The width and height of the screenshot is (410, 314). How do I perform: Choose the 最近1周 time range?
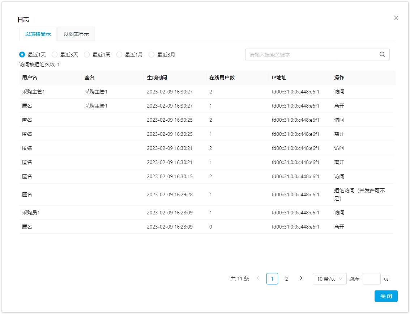point(87,55)
